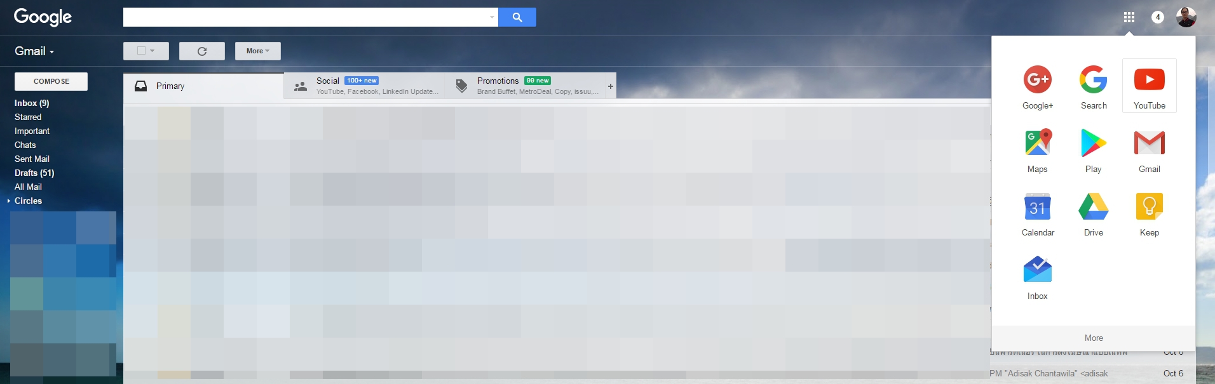Open the Gmail dropdown switcher
Image resolution: width=1215 pixels, height=384 pixels.
click(x=34, y=51)
